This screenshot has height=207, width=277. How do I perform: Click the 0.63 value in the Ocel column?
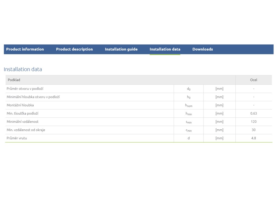coord(253,113)
